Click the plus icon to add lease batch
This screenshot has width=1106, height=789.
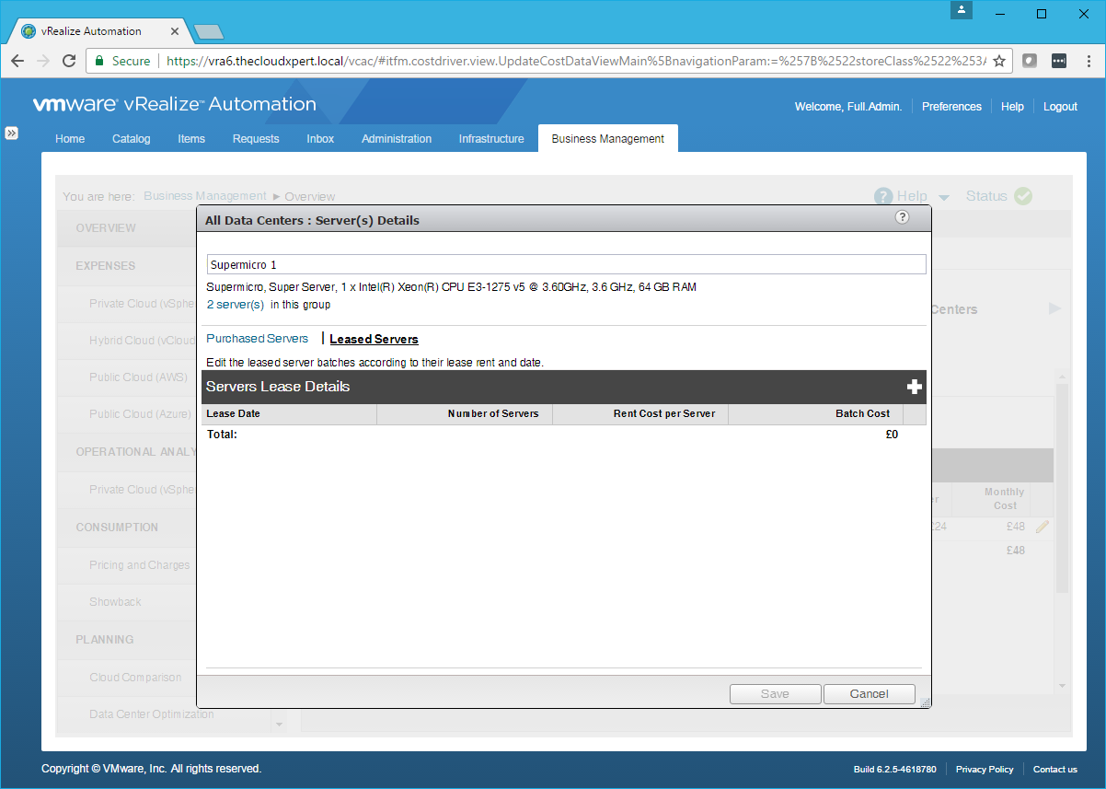914,387
